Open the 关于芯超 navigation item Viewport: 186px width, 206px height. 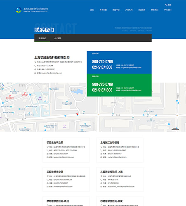click(103, 10)
